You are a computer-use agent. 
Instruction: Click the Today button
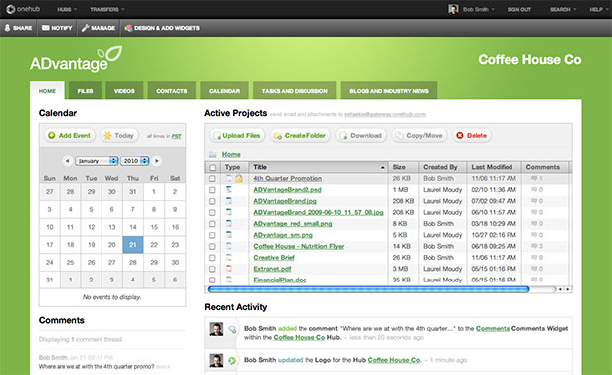[119, 136]
